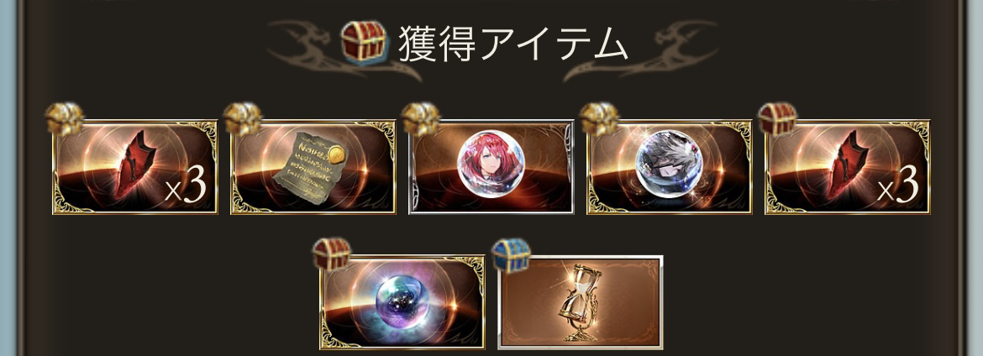Select the red fragment item marked by red chest
Screen dimensions: 983x356
pos(847,167)
